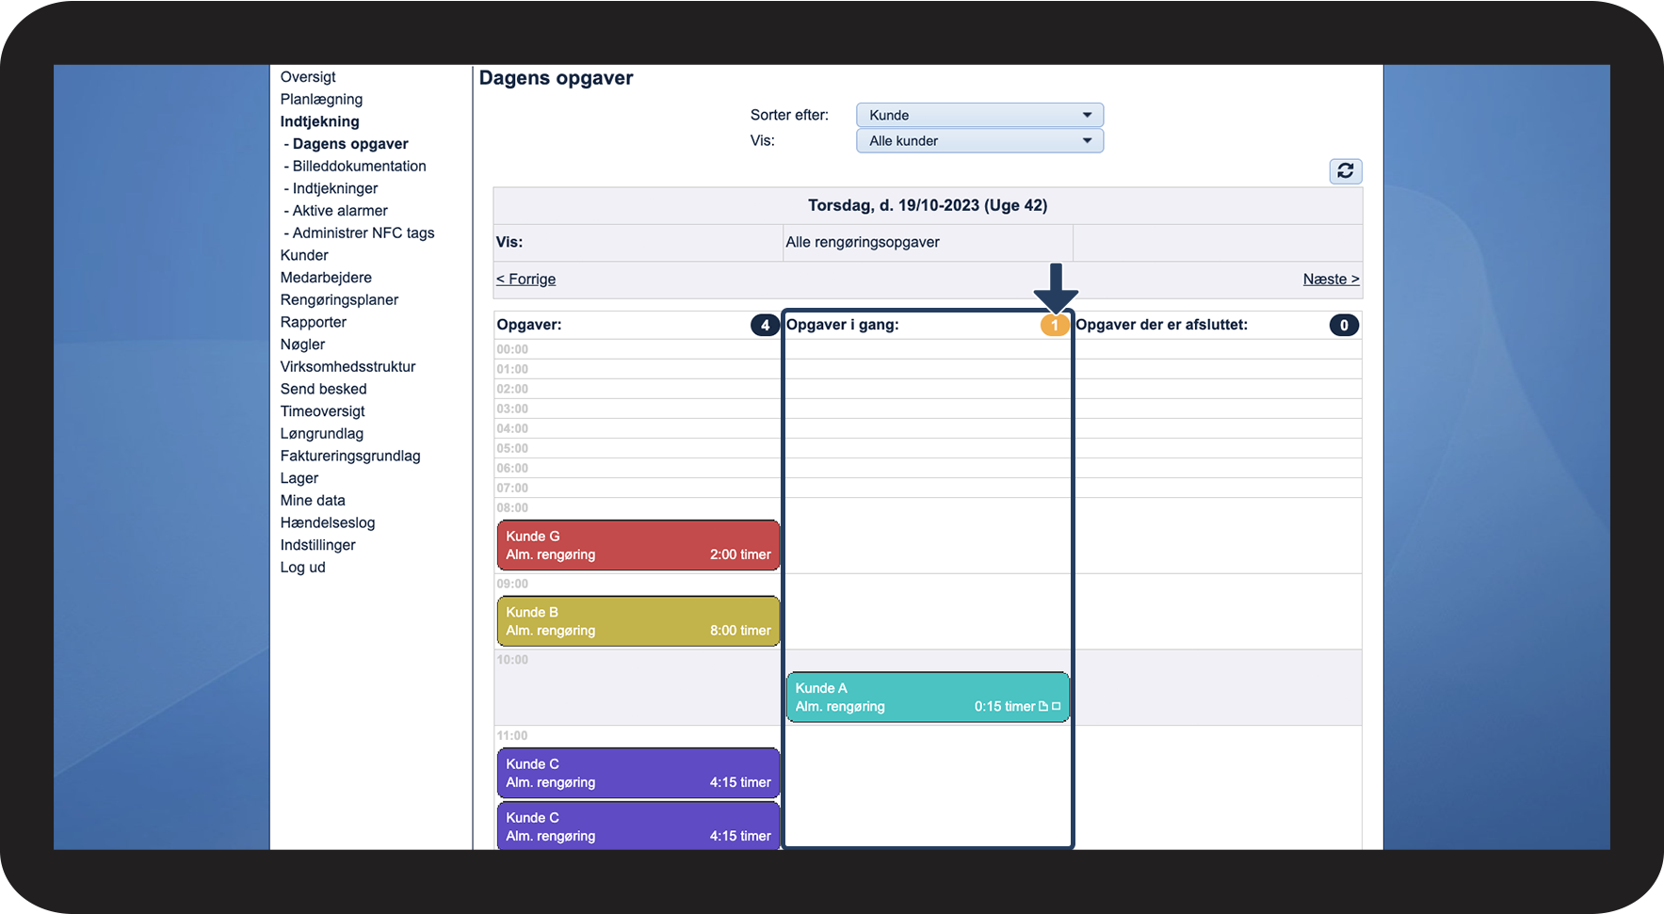Open the yellow Kunde B task card

pos(638,621)
